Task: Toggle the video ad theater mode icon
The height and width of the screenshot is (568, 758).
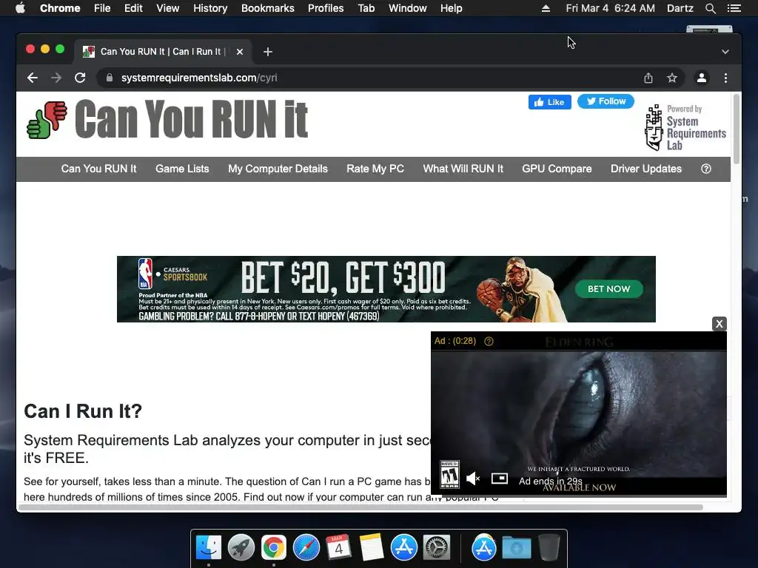Action: tap(500, 479)
